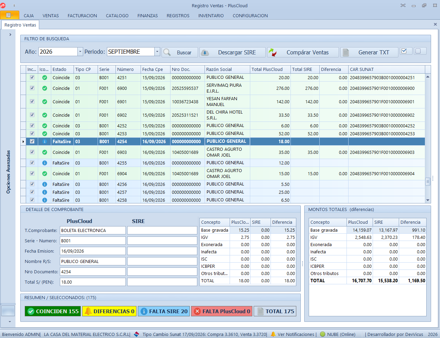The width and height of the screenshot is (440, 338).
Task: Toggle include checkbox for selected row 4254
Action: pyautogui.click(x=32, y=141)
